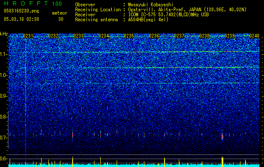
Task: Click the 0231 time marker
Action: (28, 36)
